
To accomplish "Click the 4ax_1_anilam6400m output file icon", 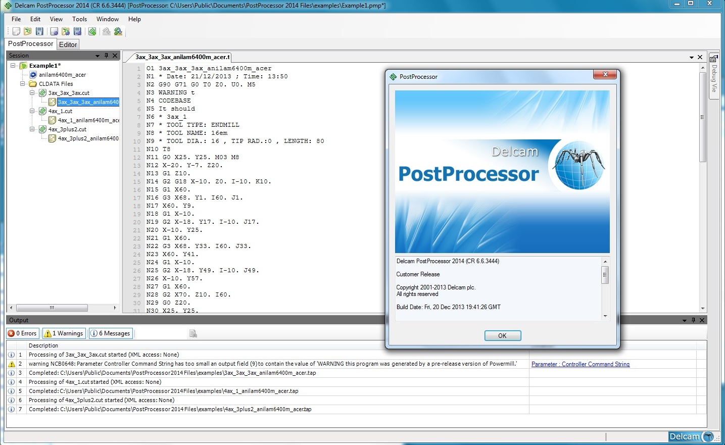I will [52, 120].
